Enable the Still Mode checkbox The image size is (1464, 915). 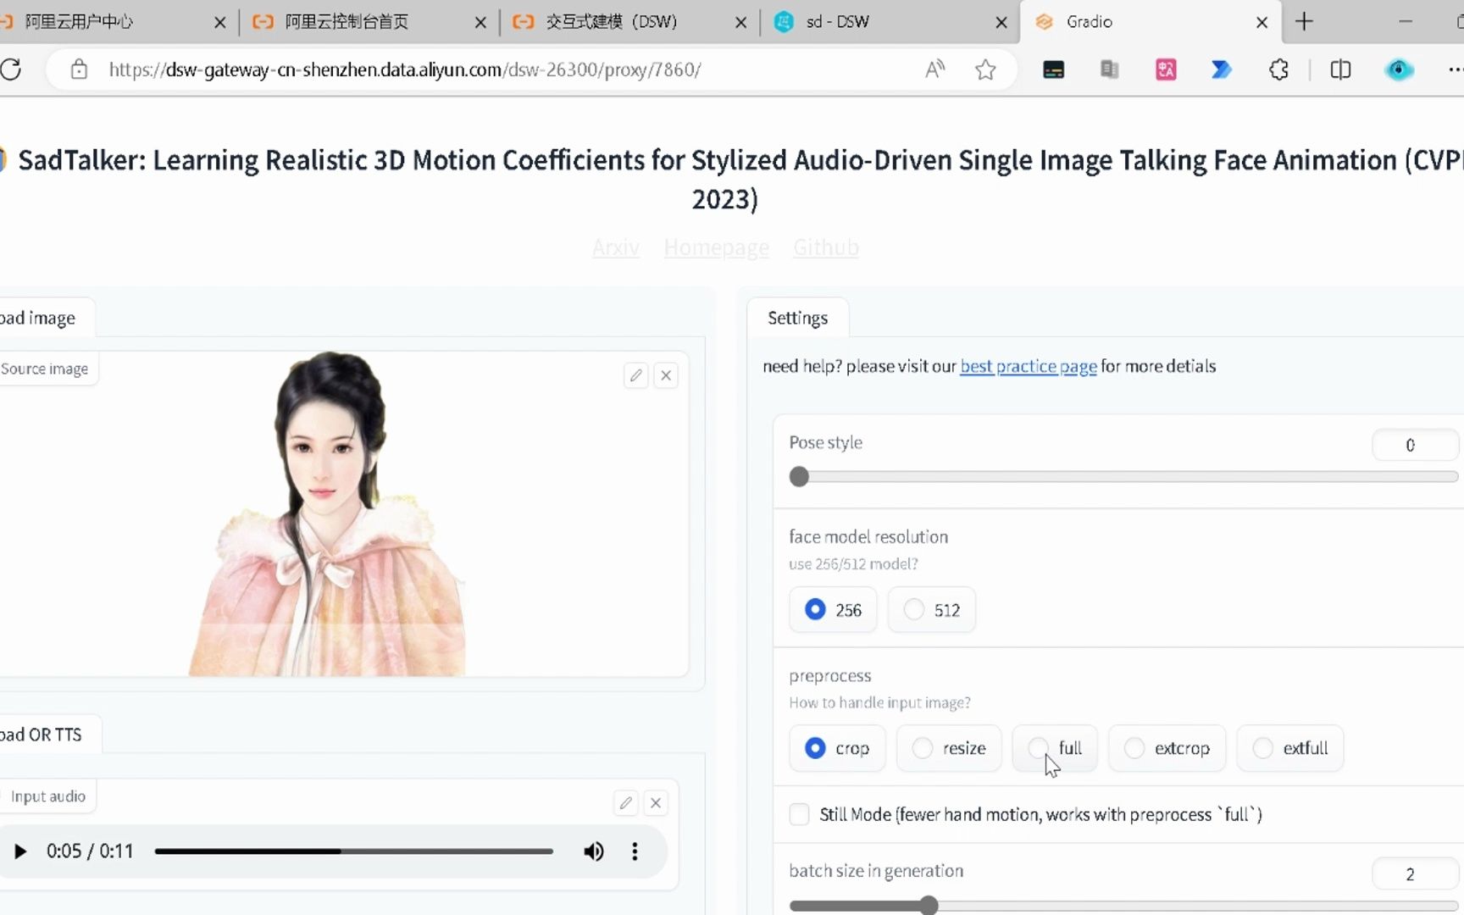799,814
